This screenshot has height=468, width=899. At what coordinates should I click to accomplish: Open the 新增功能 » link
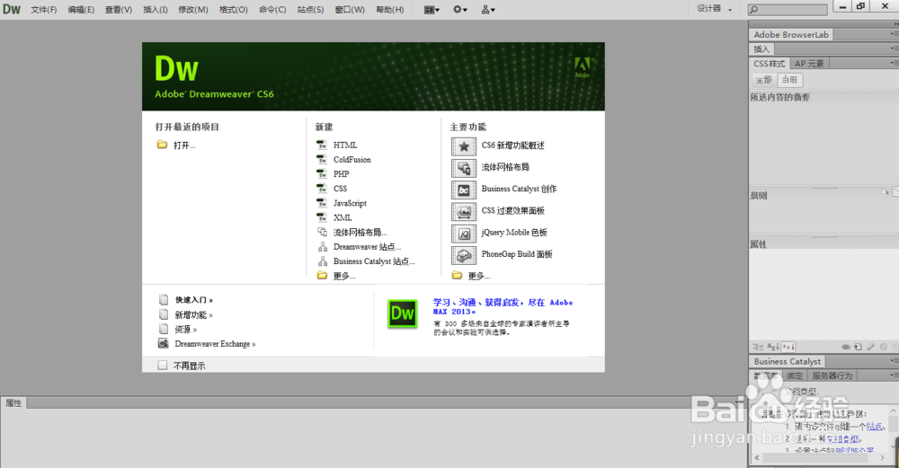click(194, 315)
